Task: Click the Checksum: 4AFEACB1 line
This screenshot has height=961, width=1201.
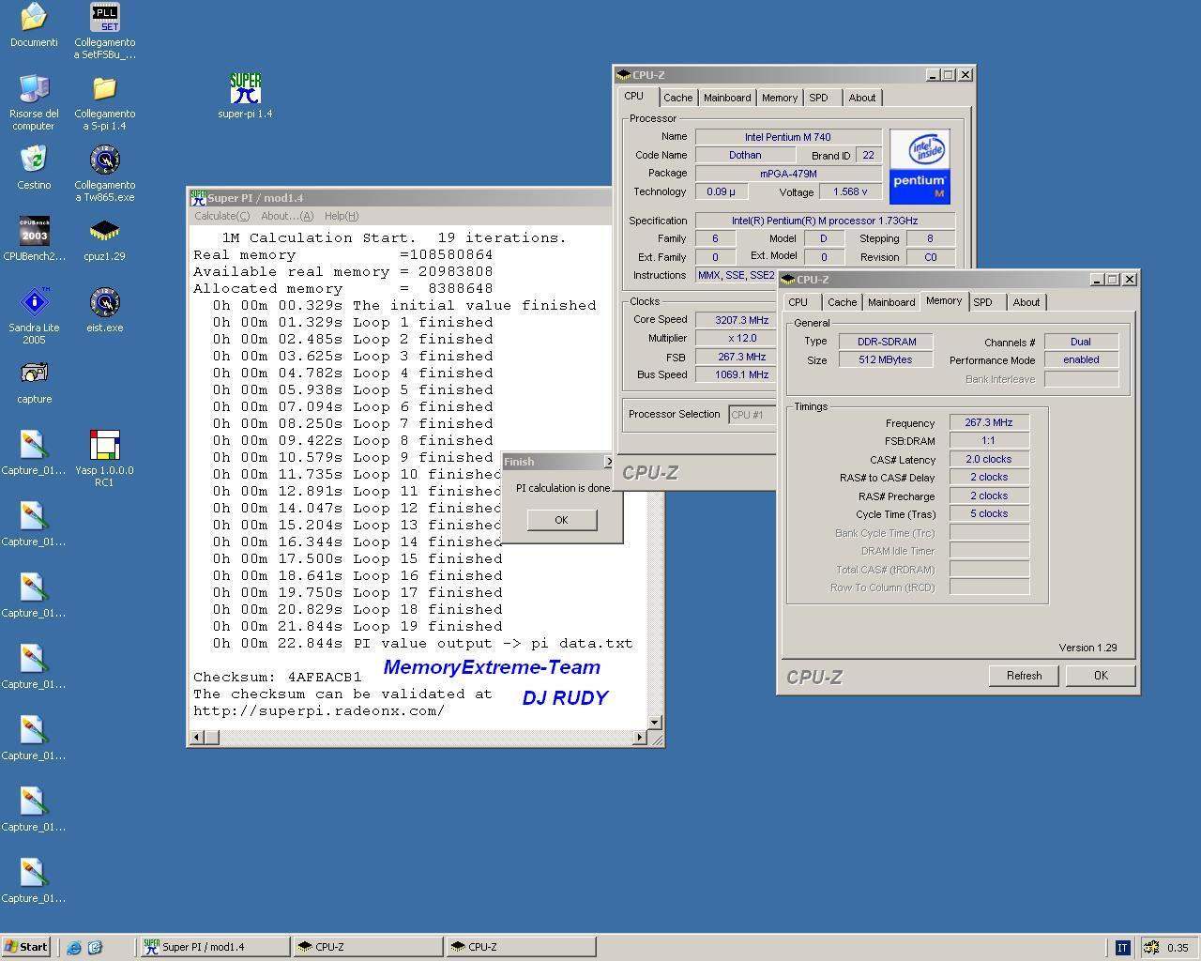Action: click(278, 677)
